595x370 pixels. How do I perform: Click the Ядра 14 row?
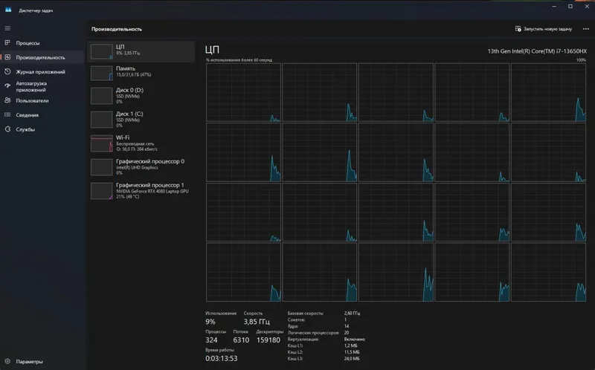pyautogui.click(x=318, y=326)
